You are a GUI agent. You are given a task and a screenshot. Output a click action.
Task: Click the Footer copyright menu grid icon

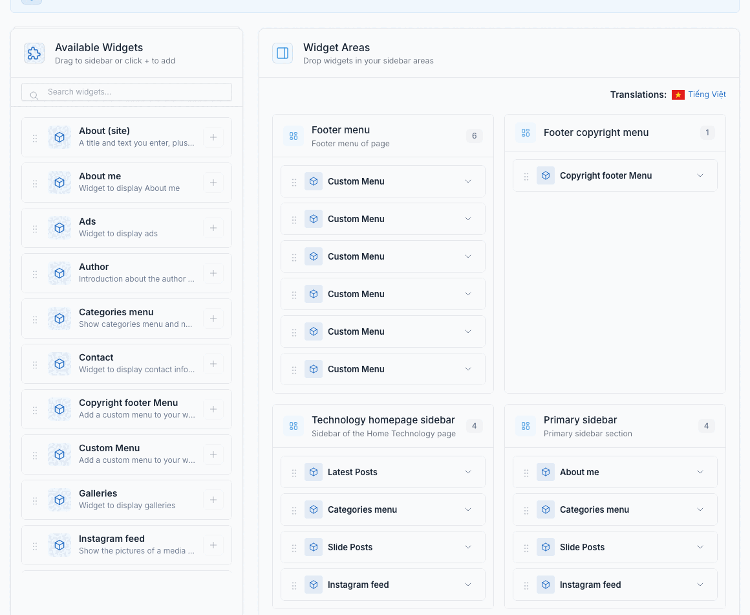point(526,133)
